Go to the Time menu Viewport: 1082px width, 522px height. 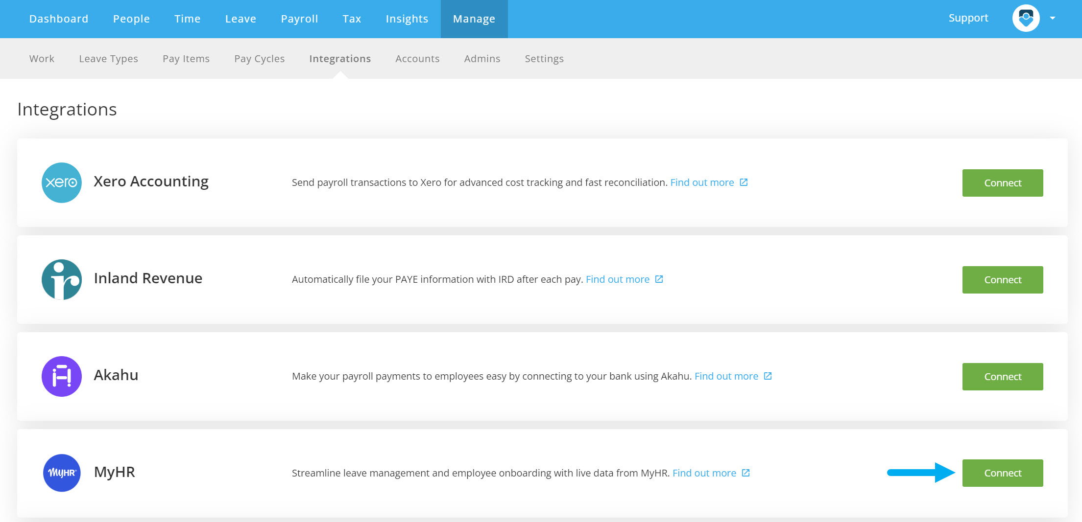point(188,19)
